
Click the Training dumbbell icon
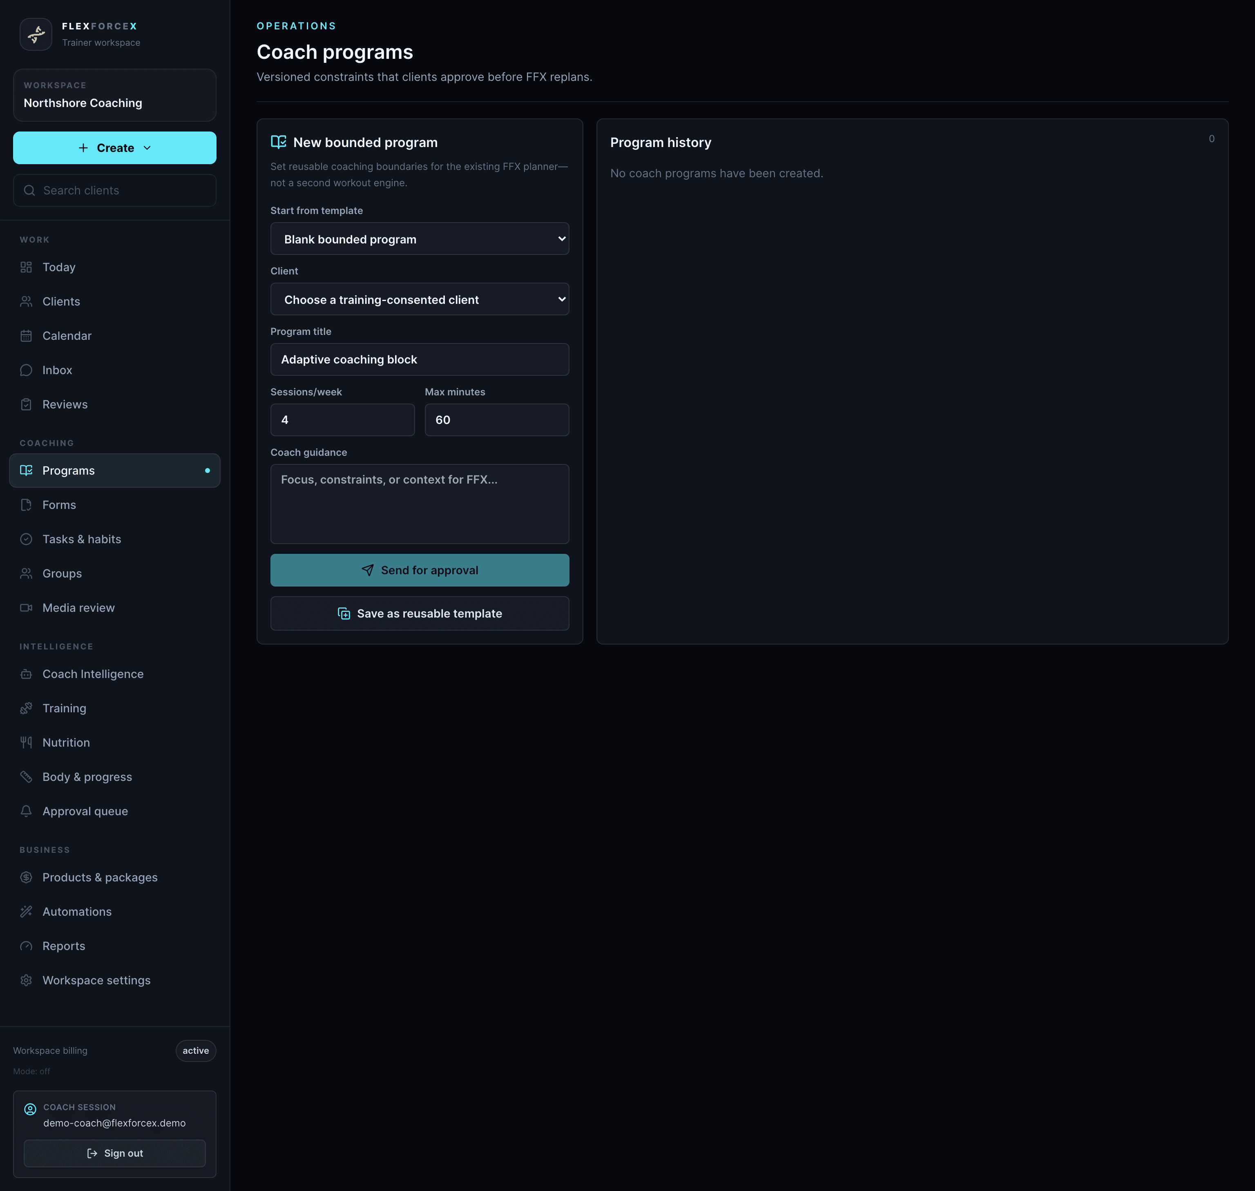point(26,709)
